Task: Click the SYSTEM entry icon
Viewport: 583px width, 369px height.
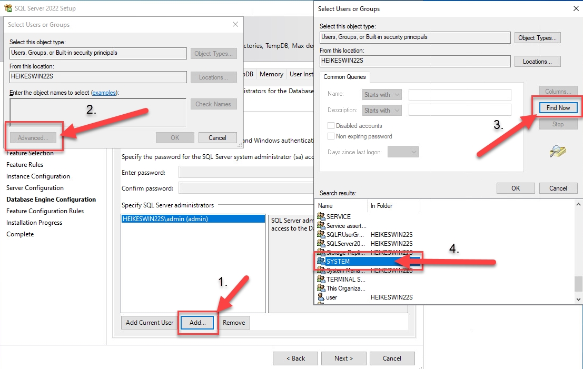Action: pos(321,261)
